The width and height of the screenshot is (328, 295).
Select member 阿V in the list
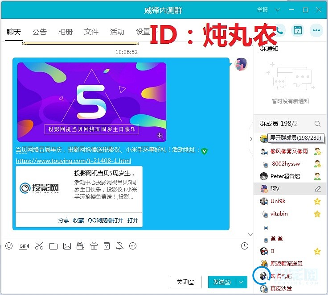pyautogui.click(x=290, y=189)
